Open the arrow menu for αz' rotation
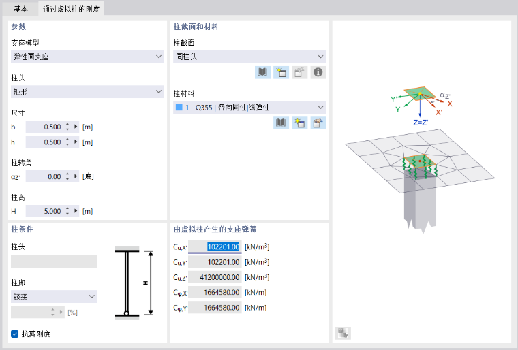 point(76,176)
